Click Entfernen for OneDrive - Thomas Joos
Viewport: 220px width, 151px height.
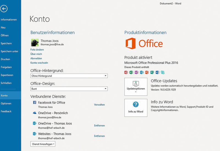[x=99, y=125]
